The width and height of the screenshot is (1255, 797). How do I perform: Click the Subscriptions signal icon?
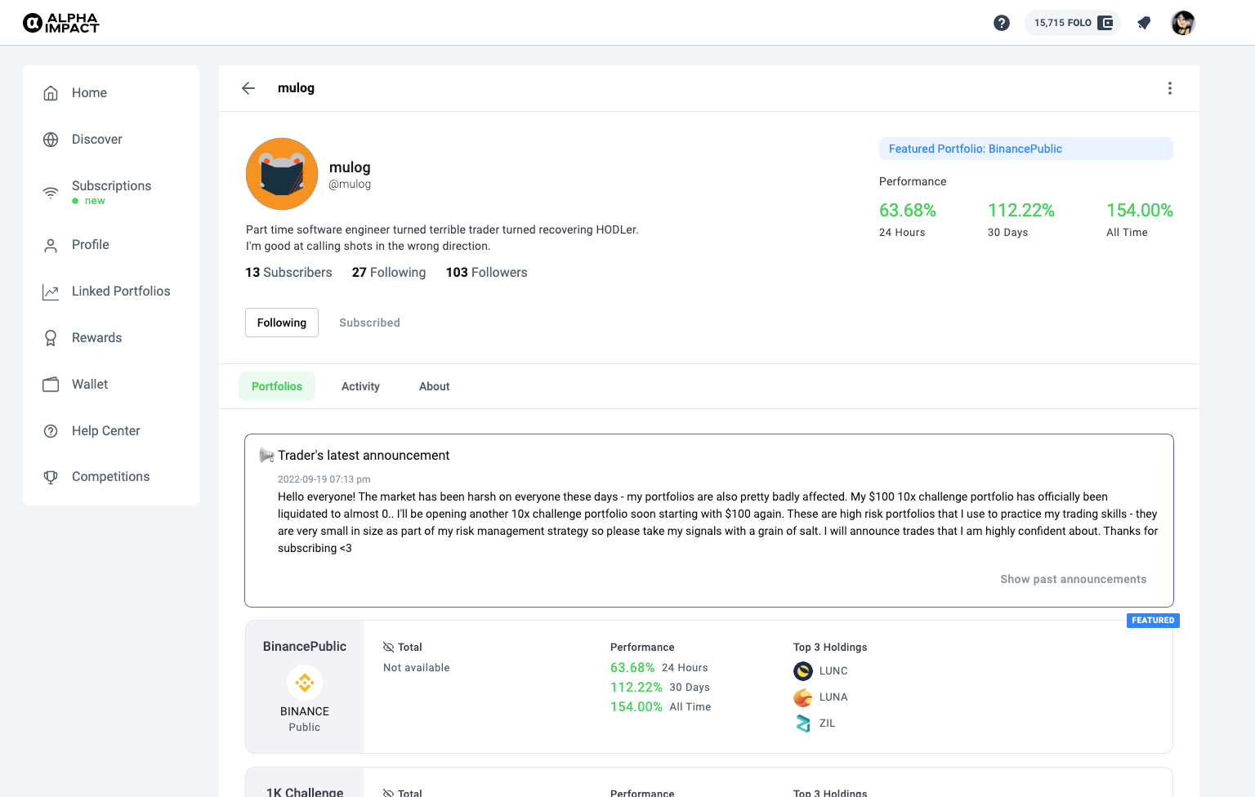(51, 193)
